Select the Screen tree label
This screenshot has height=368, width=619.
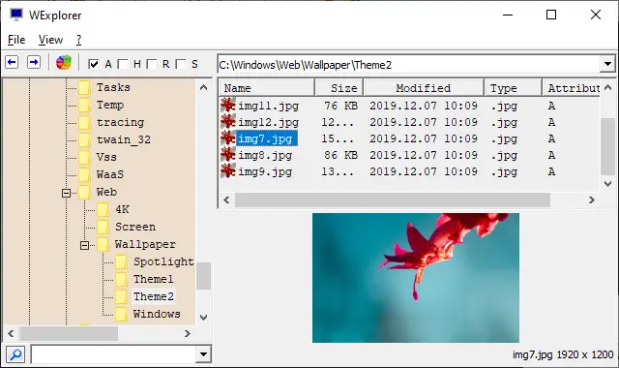pos(135,227)
